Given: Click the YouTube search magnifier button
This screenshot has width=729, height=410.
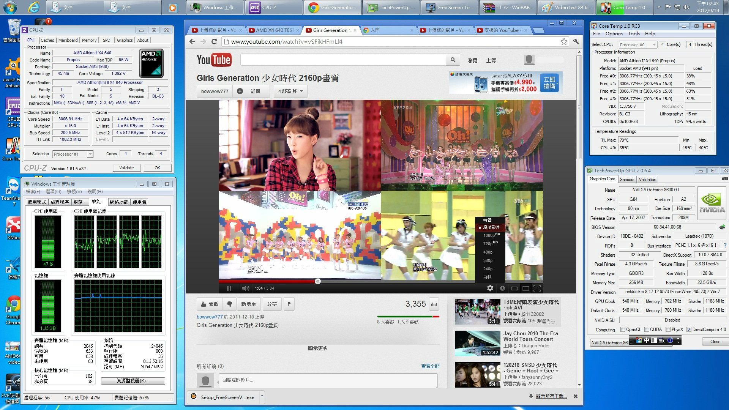Looking at the screenshot, I should pyautogui.click(x=453, y=60).
